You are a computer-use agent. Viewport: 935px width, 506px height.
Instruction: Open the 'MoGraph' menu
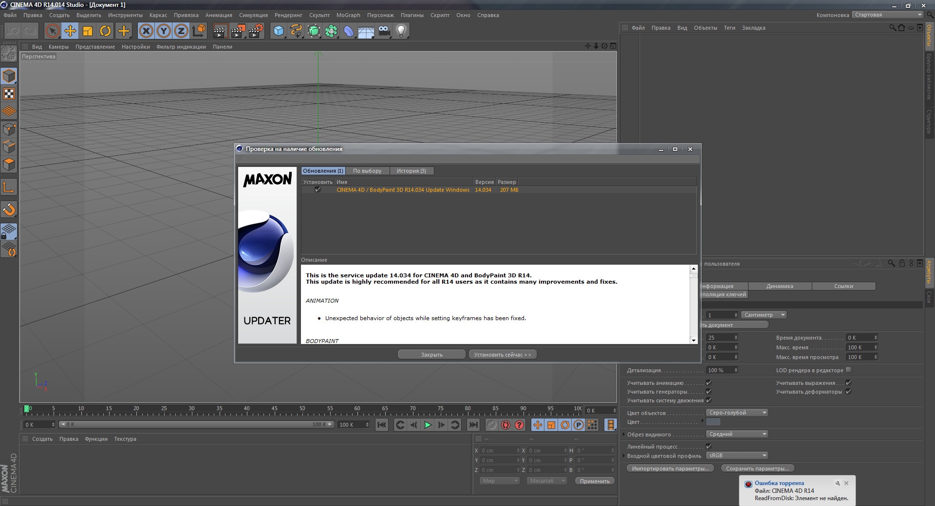(x=348, y=15)
